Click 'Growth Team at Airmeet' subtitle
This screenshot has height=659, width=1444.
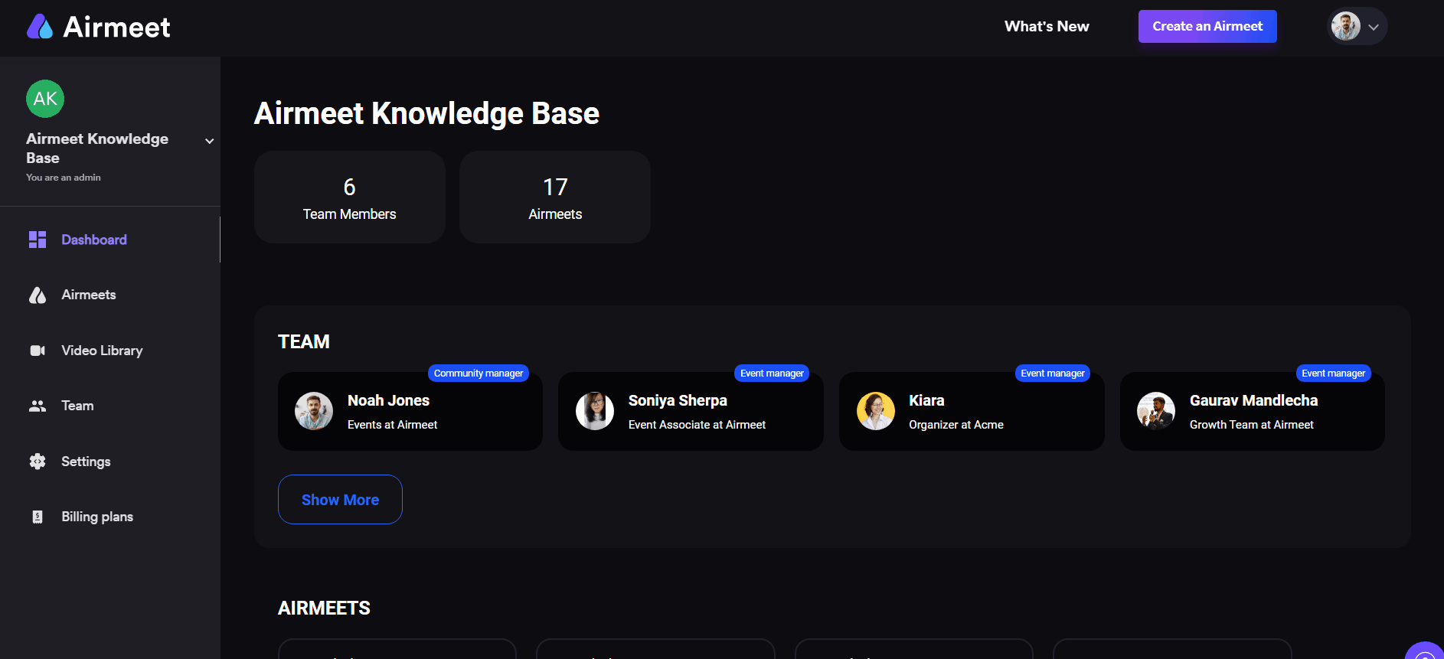coord(1252,425)
